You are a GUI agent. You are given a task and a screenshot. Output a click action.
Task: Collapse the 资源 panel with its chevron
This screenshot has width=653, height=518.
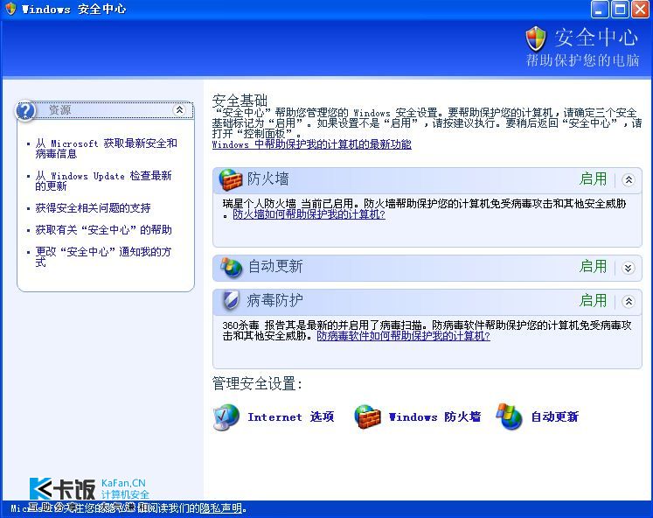click(x=179, y=110)
